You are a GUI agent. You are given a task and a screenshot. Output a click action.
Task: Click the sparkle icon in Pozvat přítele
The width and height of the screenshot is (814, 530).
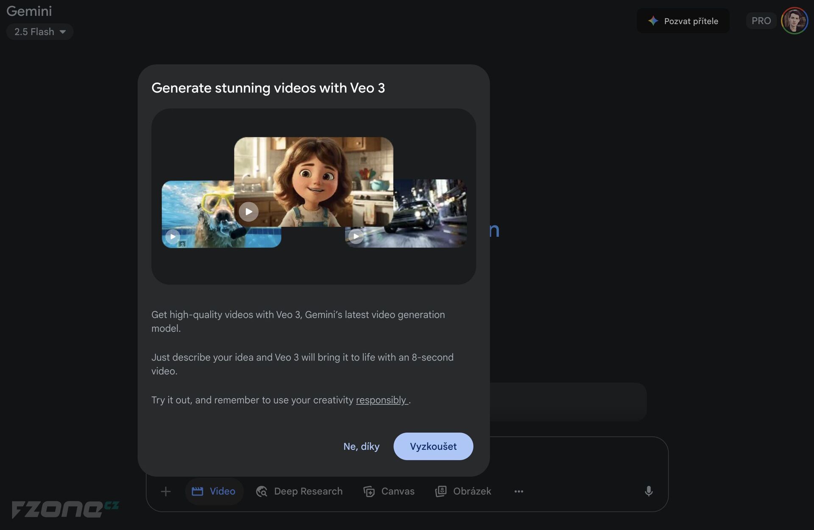tap(653, 21)
